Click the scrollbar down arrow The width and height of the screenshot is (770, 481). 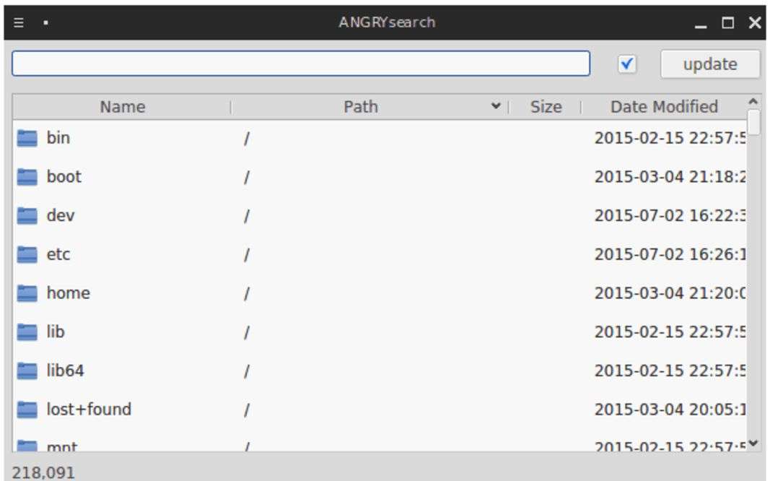[x=754, y=443]
